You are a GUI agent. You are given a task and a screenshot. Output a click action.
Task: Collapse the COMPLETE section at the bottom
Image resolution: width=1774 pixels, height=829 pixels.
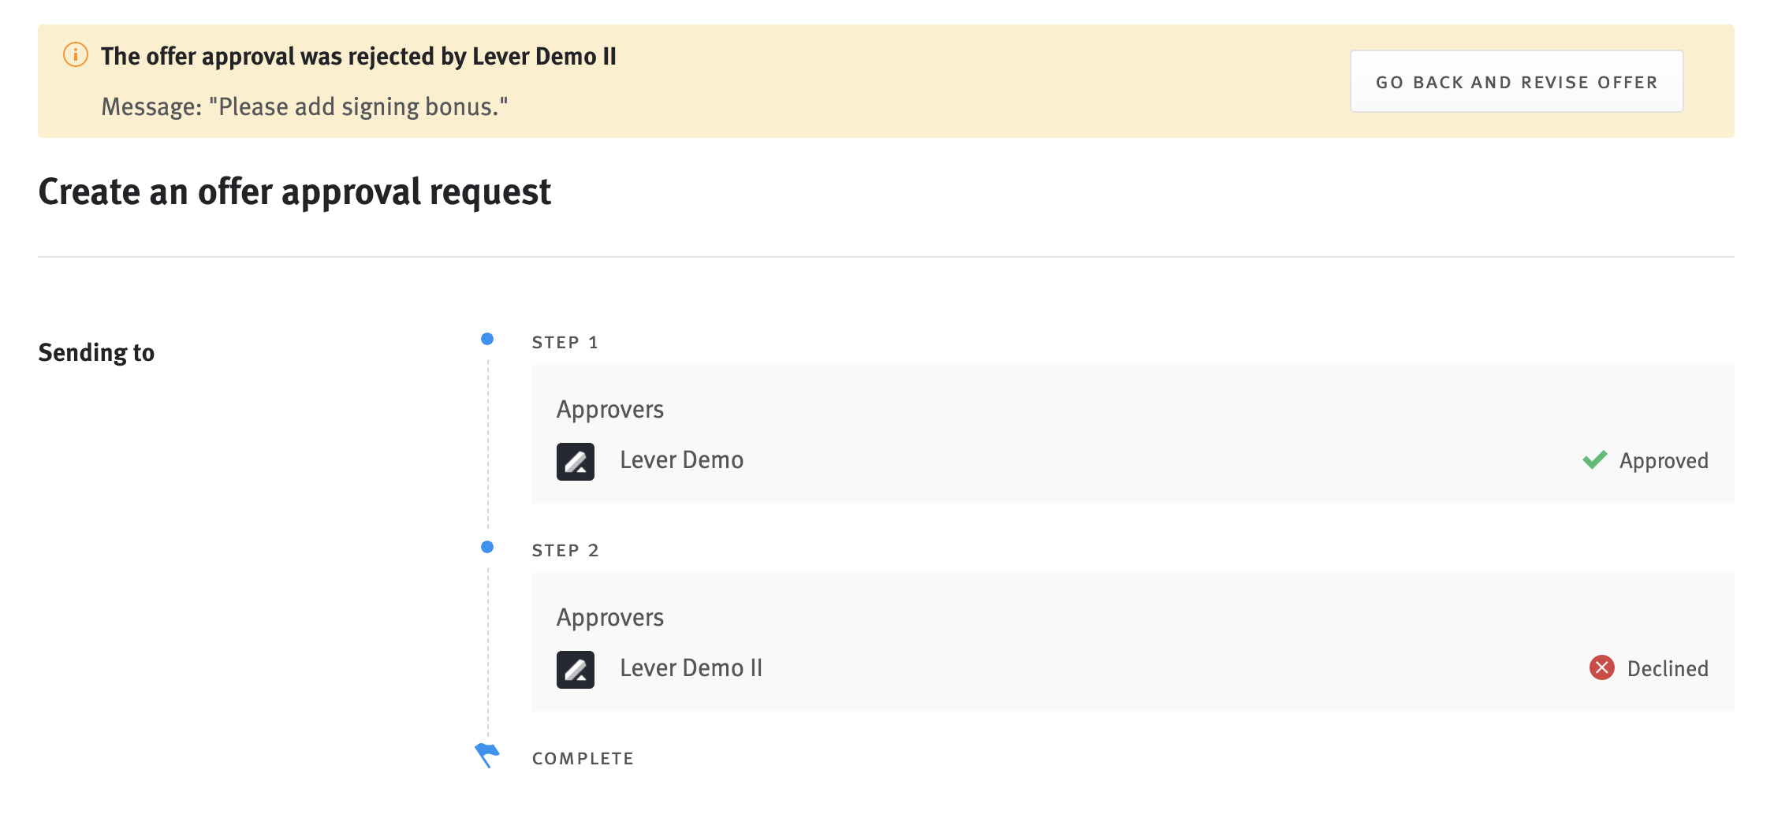583,757
